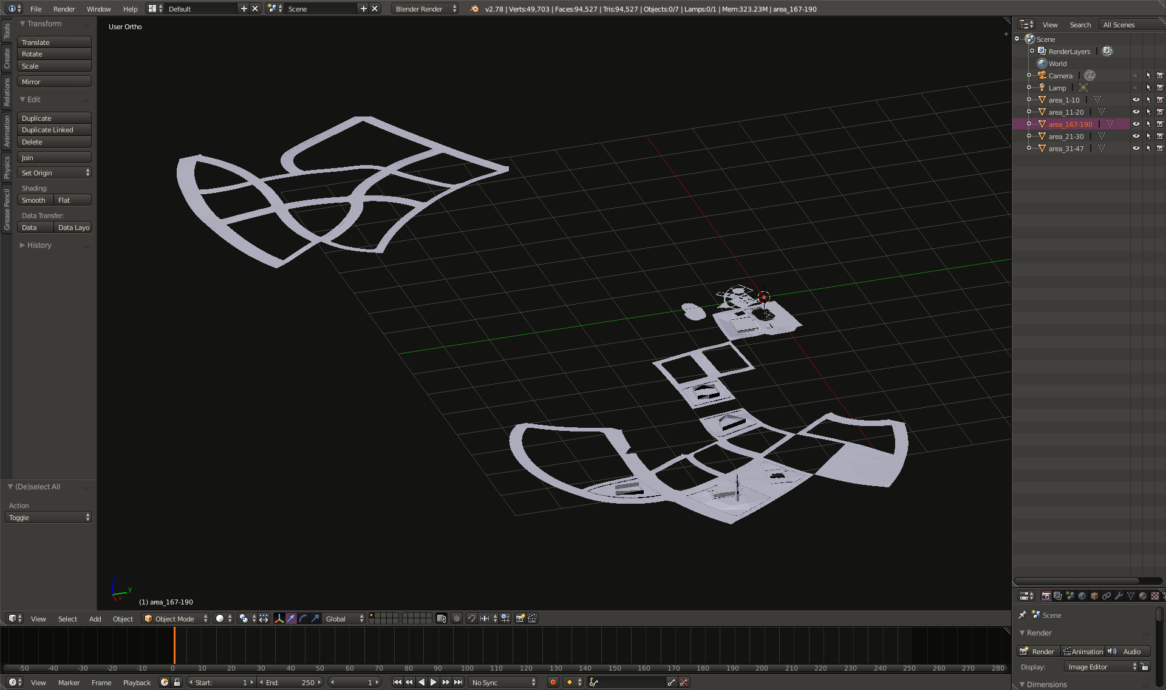
Task: Click the World globe icon in outliner
Action: [x=1042, y=64]
